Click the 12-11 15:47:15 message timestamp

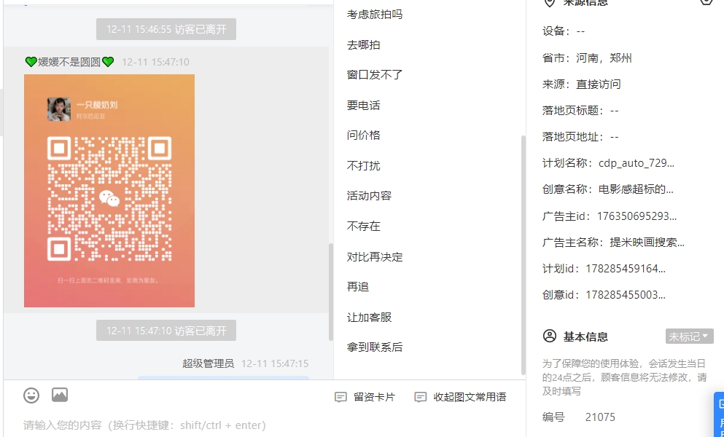(275, 363)
